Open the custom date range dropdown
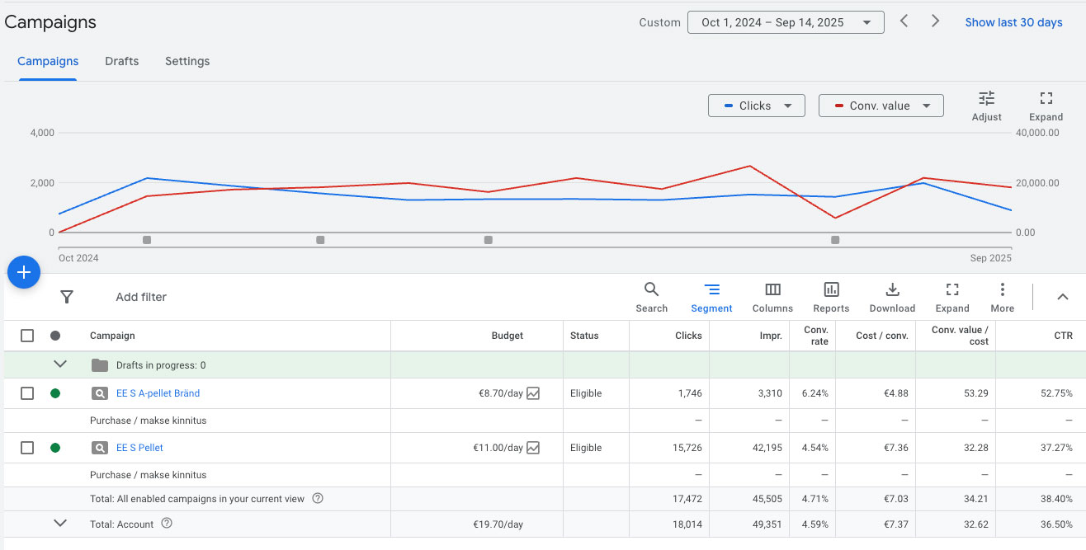Image resolution: width=1086 pixels, height=550 pixels. click(785, 22)
